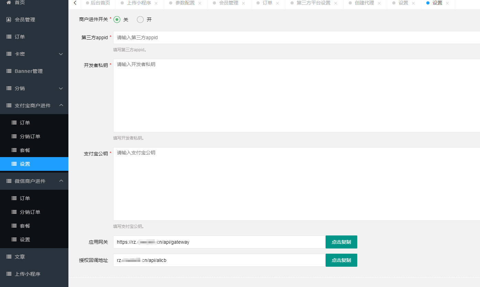480x287 pixels.
Task: Select the 关 radio button
Action: 117,20
